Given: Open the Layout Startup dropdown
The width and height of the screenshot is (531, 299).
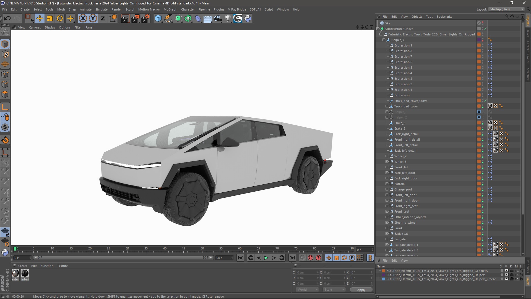Looking at the screenshot, I should click(507, 9).
